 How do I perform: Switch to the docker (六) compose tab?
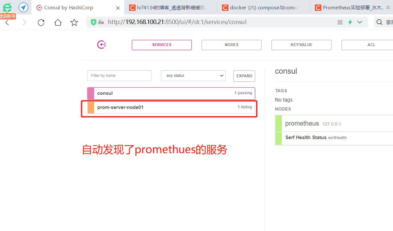[263, 8]
